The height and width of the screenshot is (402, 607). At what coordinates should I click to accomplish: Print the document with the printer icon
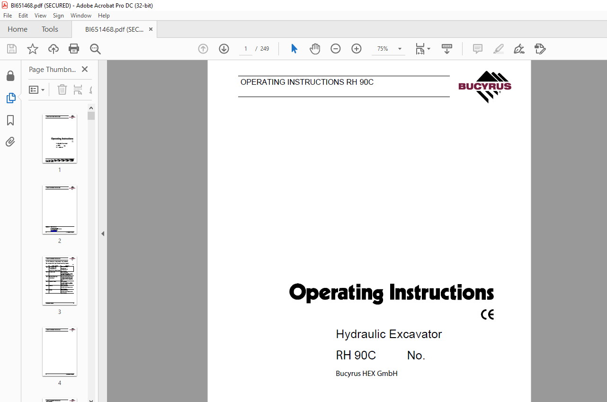(x=74, y=49)
